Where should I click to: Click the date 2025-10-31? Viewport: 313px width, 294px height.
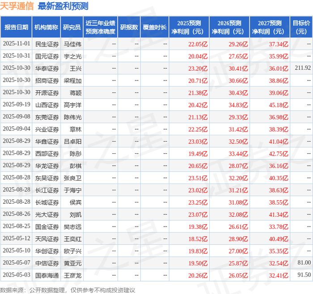coord(17,56)
